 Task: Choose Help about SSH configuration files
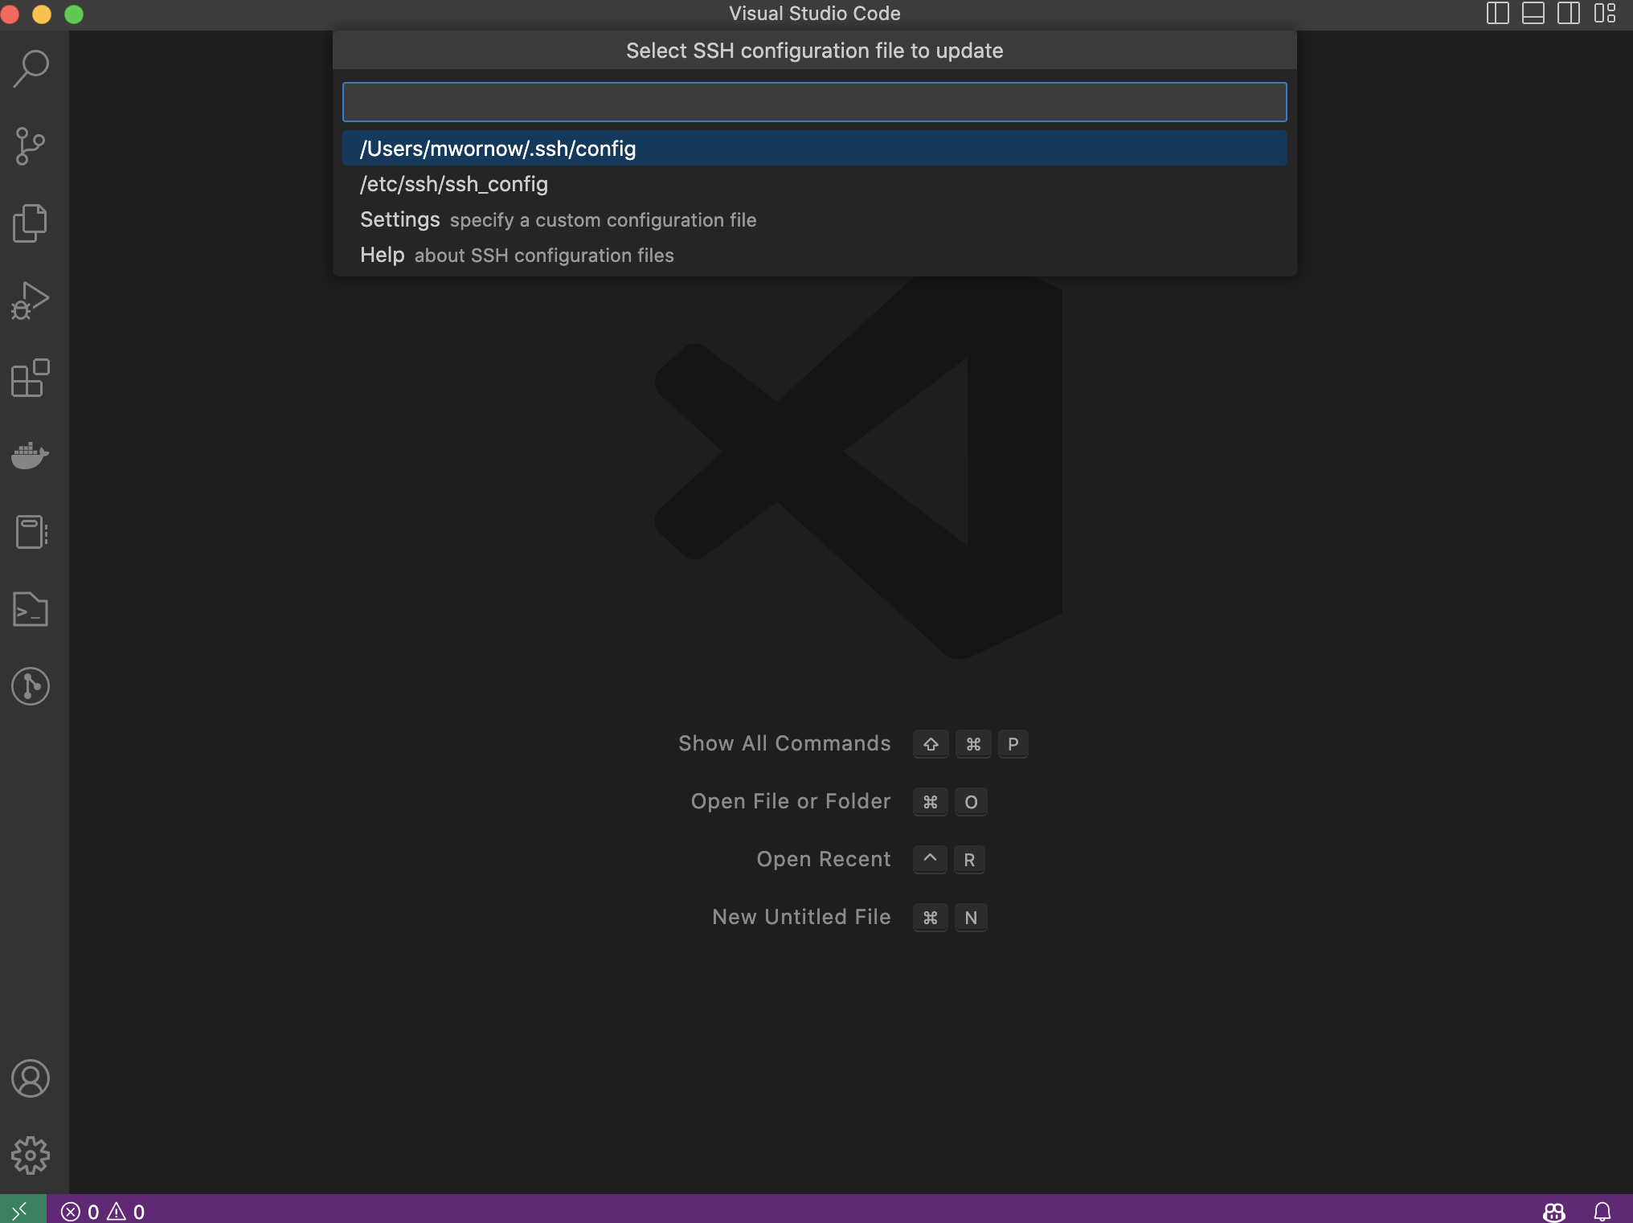[814, 255]
